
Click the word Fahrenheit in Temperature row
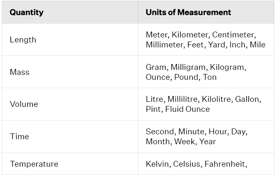(226, 164)
